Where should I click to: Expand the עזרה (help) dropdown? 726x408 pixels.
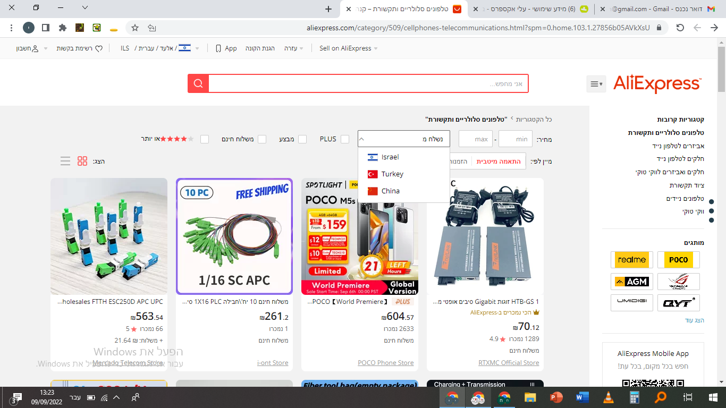293,48
